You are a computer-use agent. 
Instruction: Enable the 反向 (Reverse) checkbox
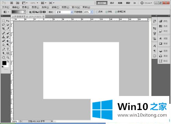pos(97,12)
